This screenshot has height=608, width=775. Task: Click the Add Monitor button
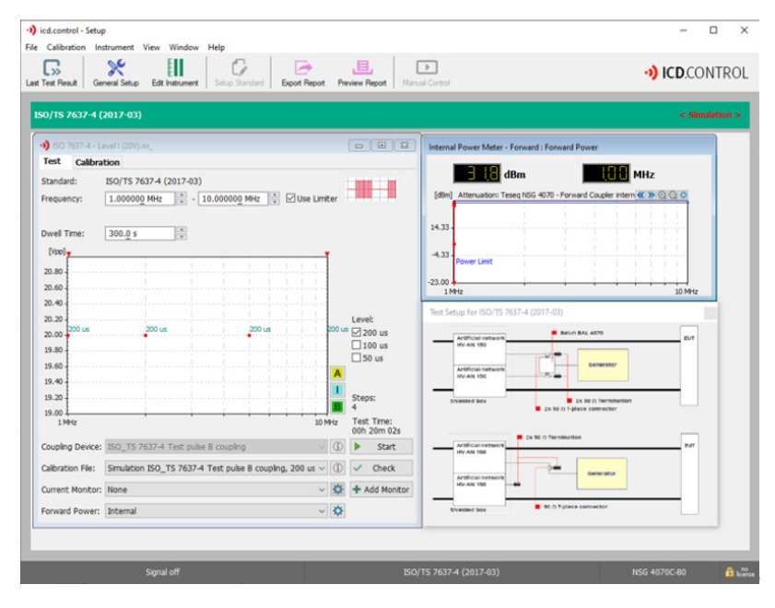(x=382, y=489)
